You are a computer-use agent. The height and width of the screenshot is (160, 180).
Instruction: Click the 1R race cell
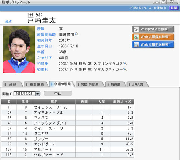9,107
